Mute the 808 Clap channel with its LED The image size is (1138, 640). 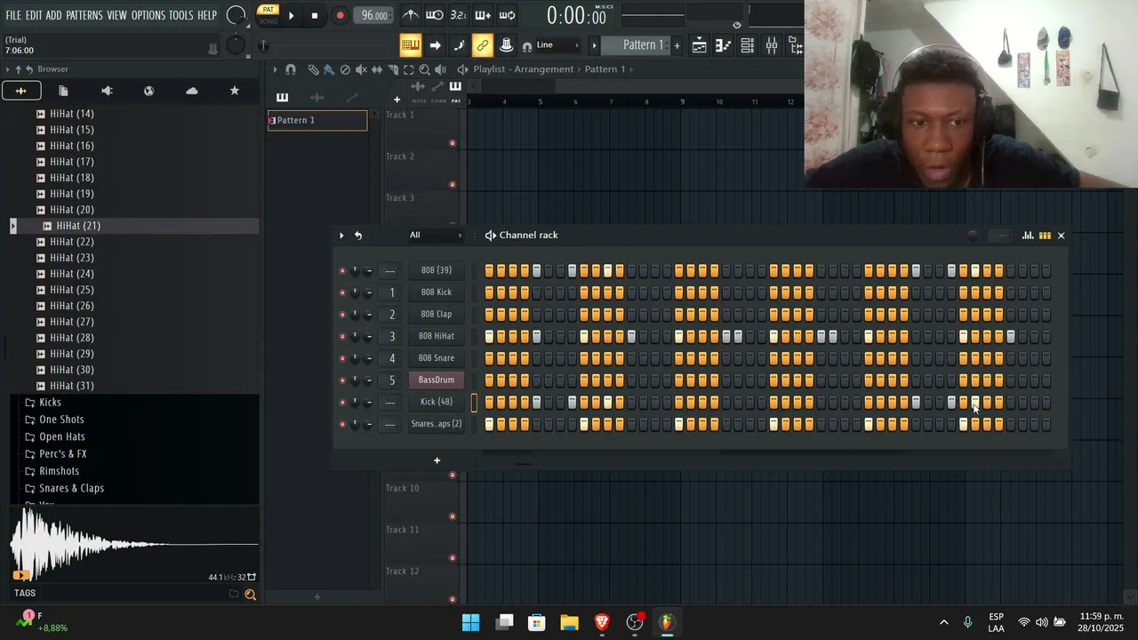tap(342, 315)
